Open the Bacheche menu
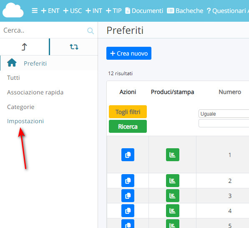 (x=185, y=11)
